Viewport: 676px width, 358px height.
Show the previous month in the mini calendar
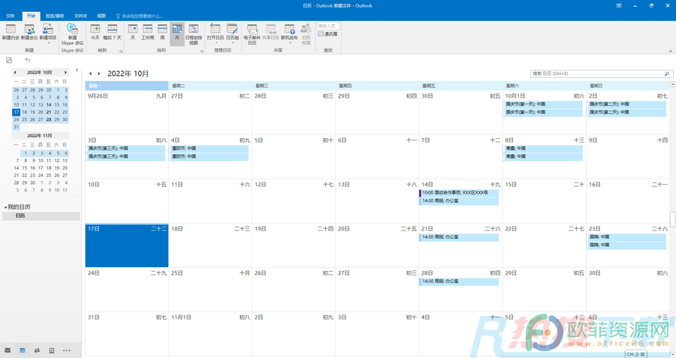click(15, 72)
